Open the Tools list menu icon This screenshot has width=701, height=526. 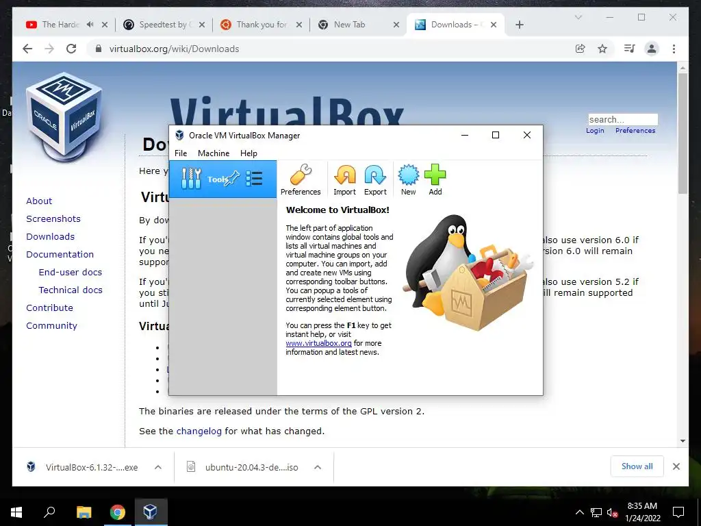[254, 179]
